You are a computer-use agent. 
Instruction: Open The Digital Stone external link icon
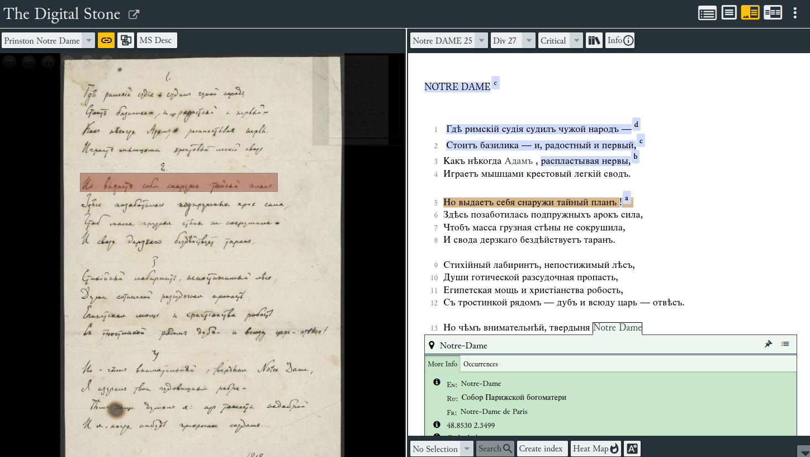pos(134,15)
